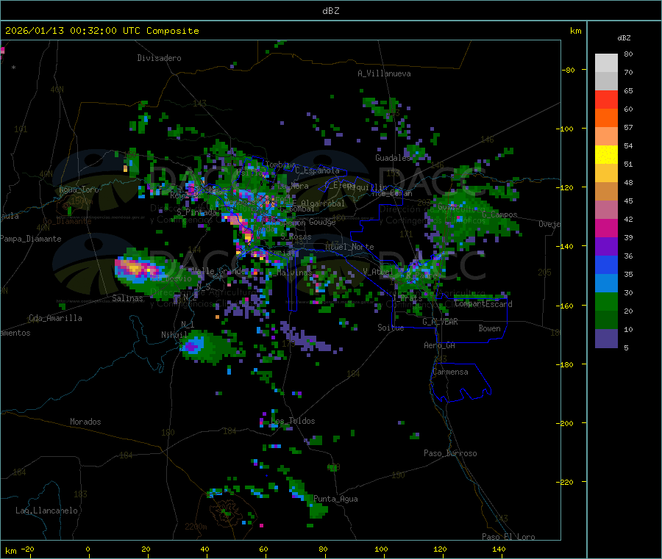The width and height of the screenshot is (662, 559).
Task: Click the blue echo cell beside Nihuil
Action: click(193, 345)
